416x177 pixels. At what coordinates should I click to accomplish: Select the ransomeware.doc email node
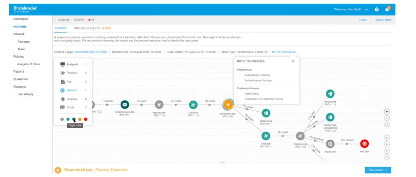(x=125, y=105)
